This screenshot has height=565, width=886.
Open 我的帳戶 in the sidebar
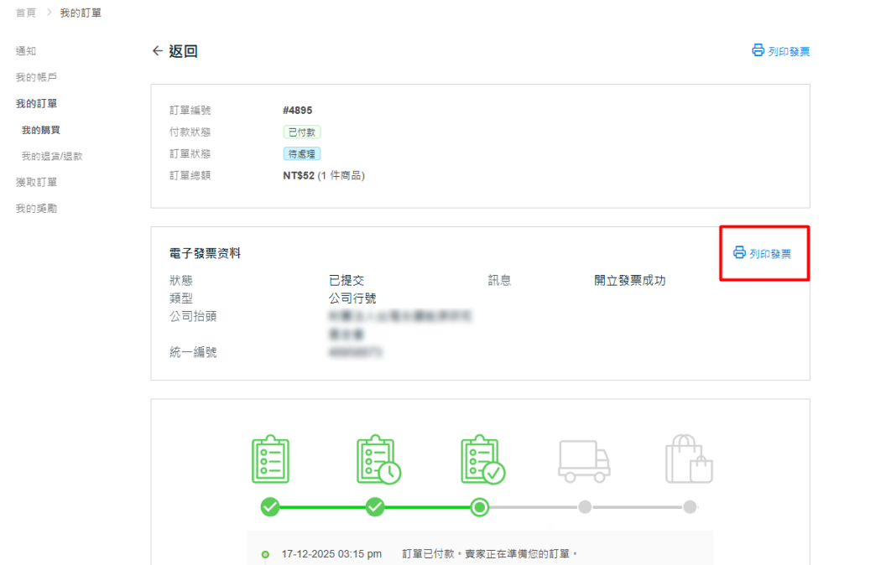click(36, 77)
